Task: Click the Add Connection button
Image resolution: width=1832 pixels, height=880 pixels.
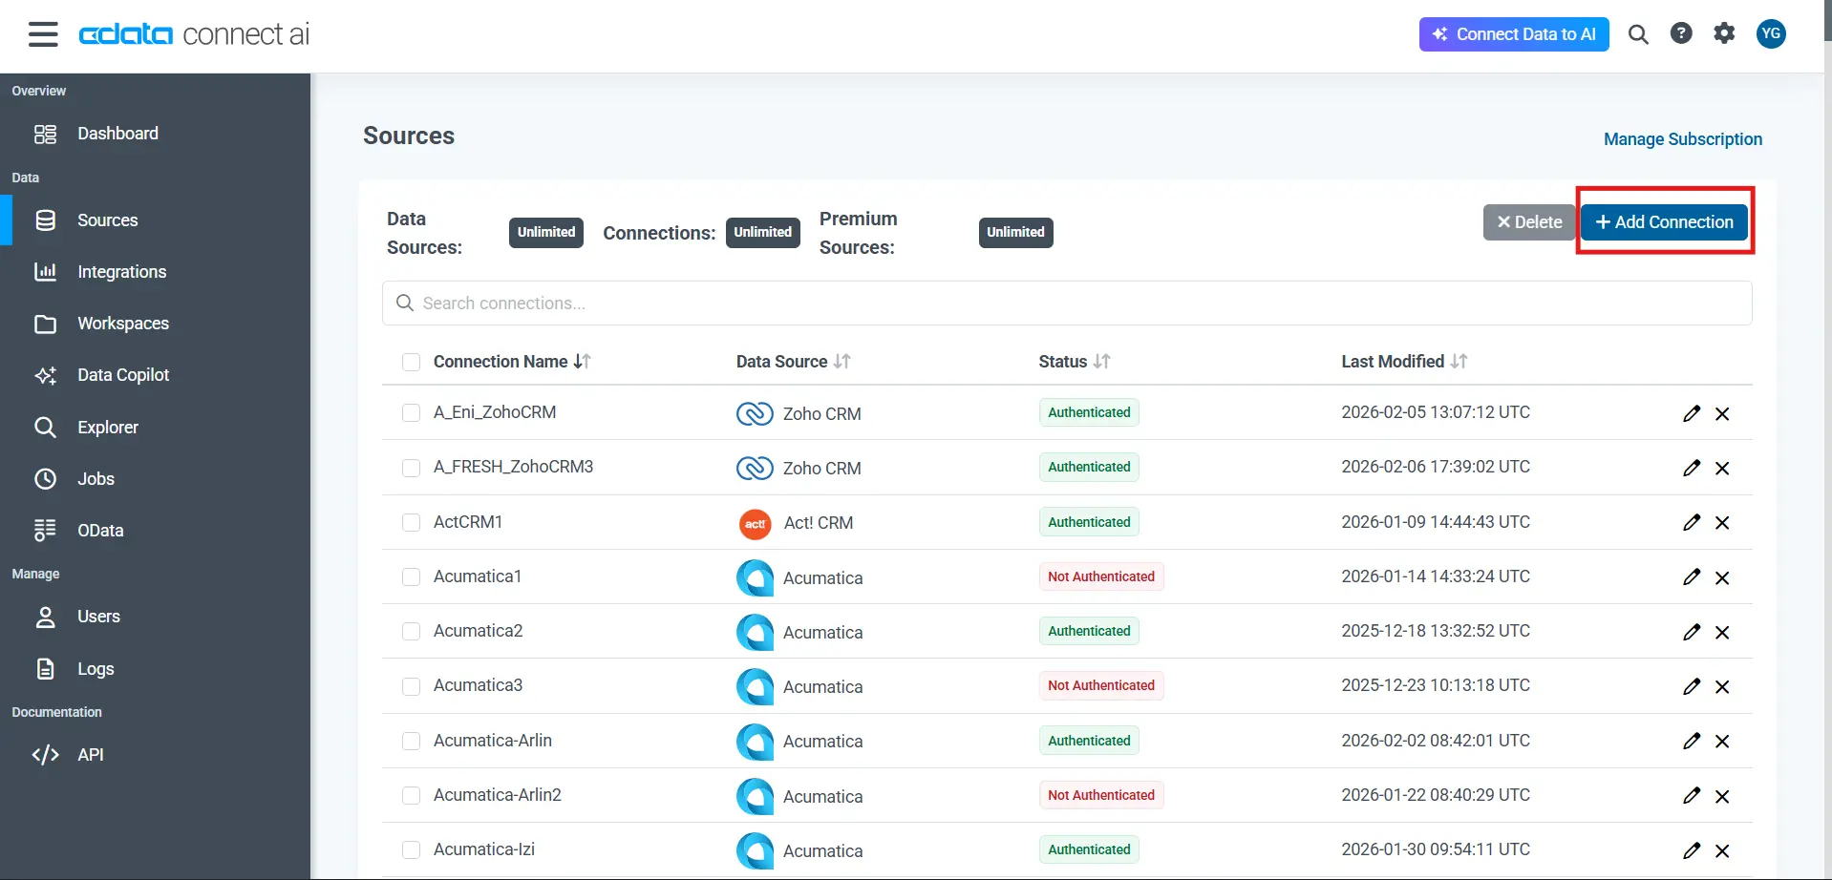Action: (1664, 221)
